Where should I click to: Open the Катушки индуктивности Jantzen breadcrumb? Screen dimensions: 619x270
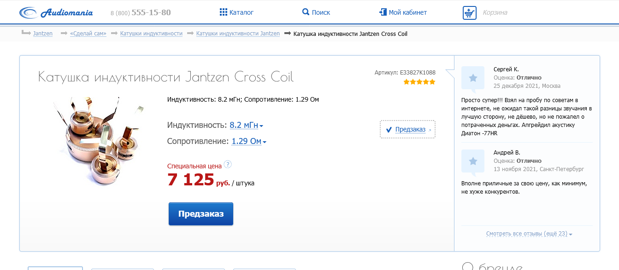(238, 34)
